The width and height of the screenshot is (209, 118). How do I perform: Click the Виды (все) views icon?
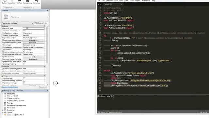tap(5, 93)
